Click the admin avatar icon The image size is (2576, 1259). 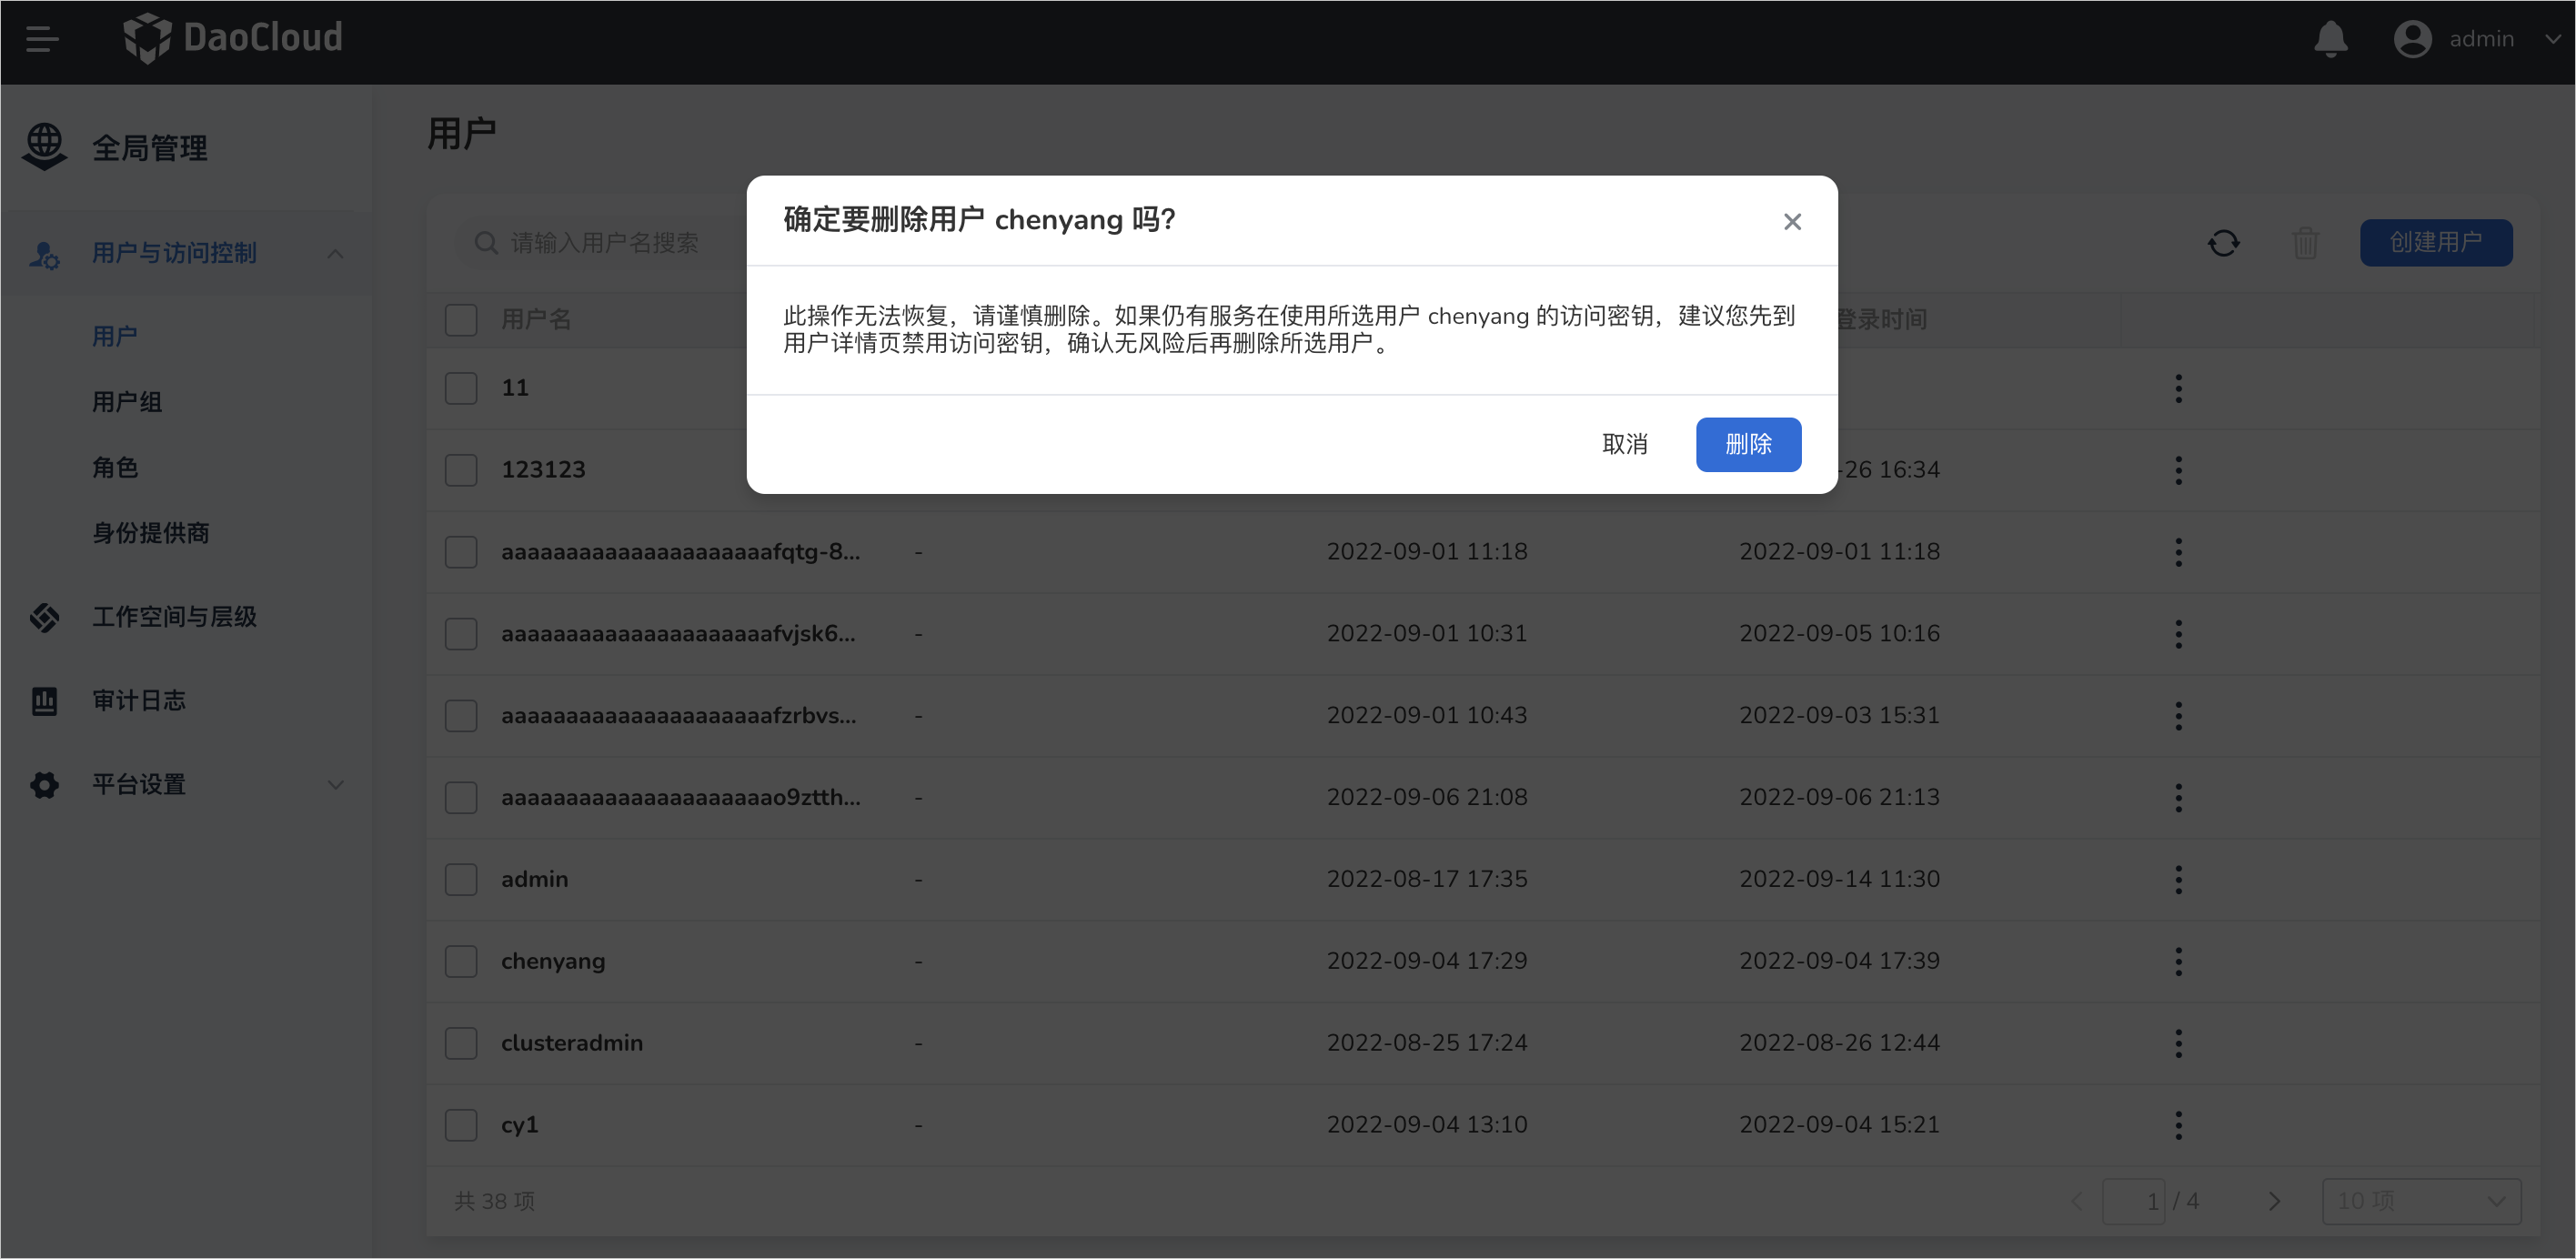click(x=2412, y=39)
